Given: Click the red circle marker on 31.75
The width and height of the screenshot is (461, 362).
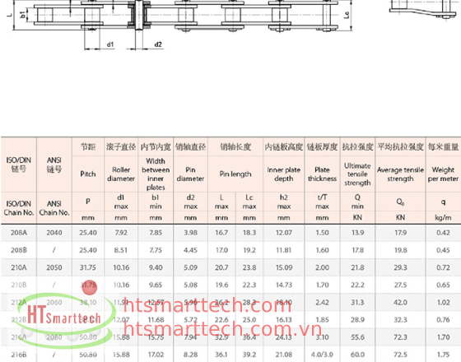Looking at the screenshot, I should pyautogui.click(x=90, y=287).
